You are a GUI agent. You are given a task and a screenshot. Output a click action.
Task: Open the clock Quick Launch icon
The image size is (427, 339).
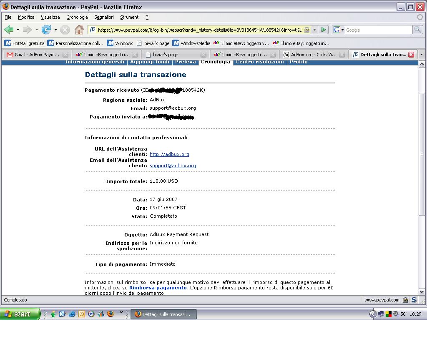82,314
